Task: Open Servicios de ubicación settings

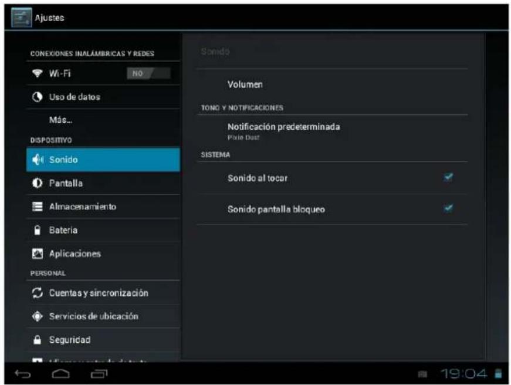Action: [x=103, y=316]
